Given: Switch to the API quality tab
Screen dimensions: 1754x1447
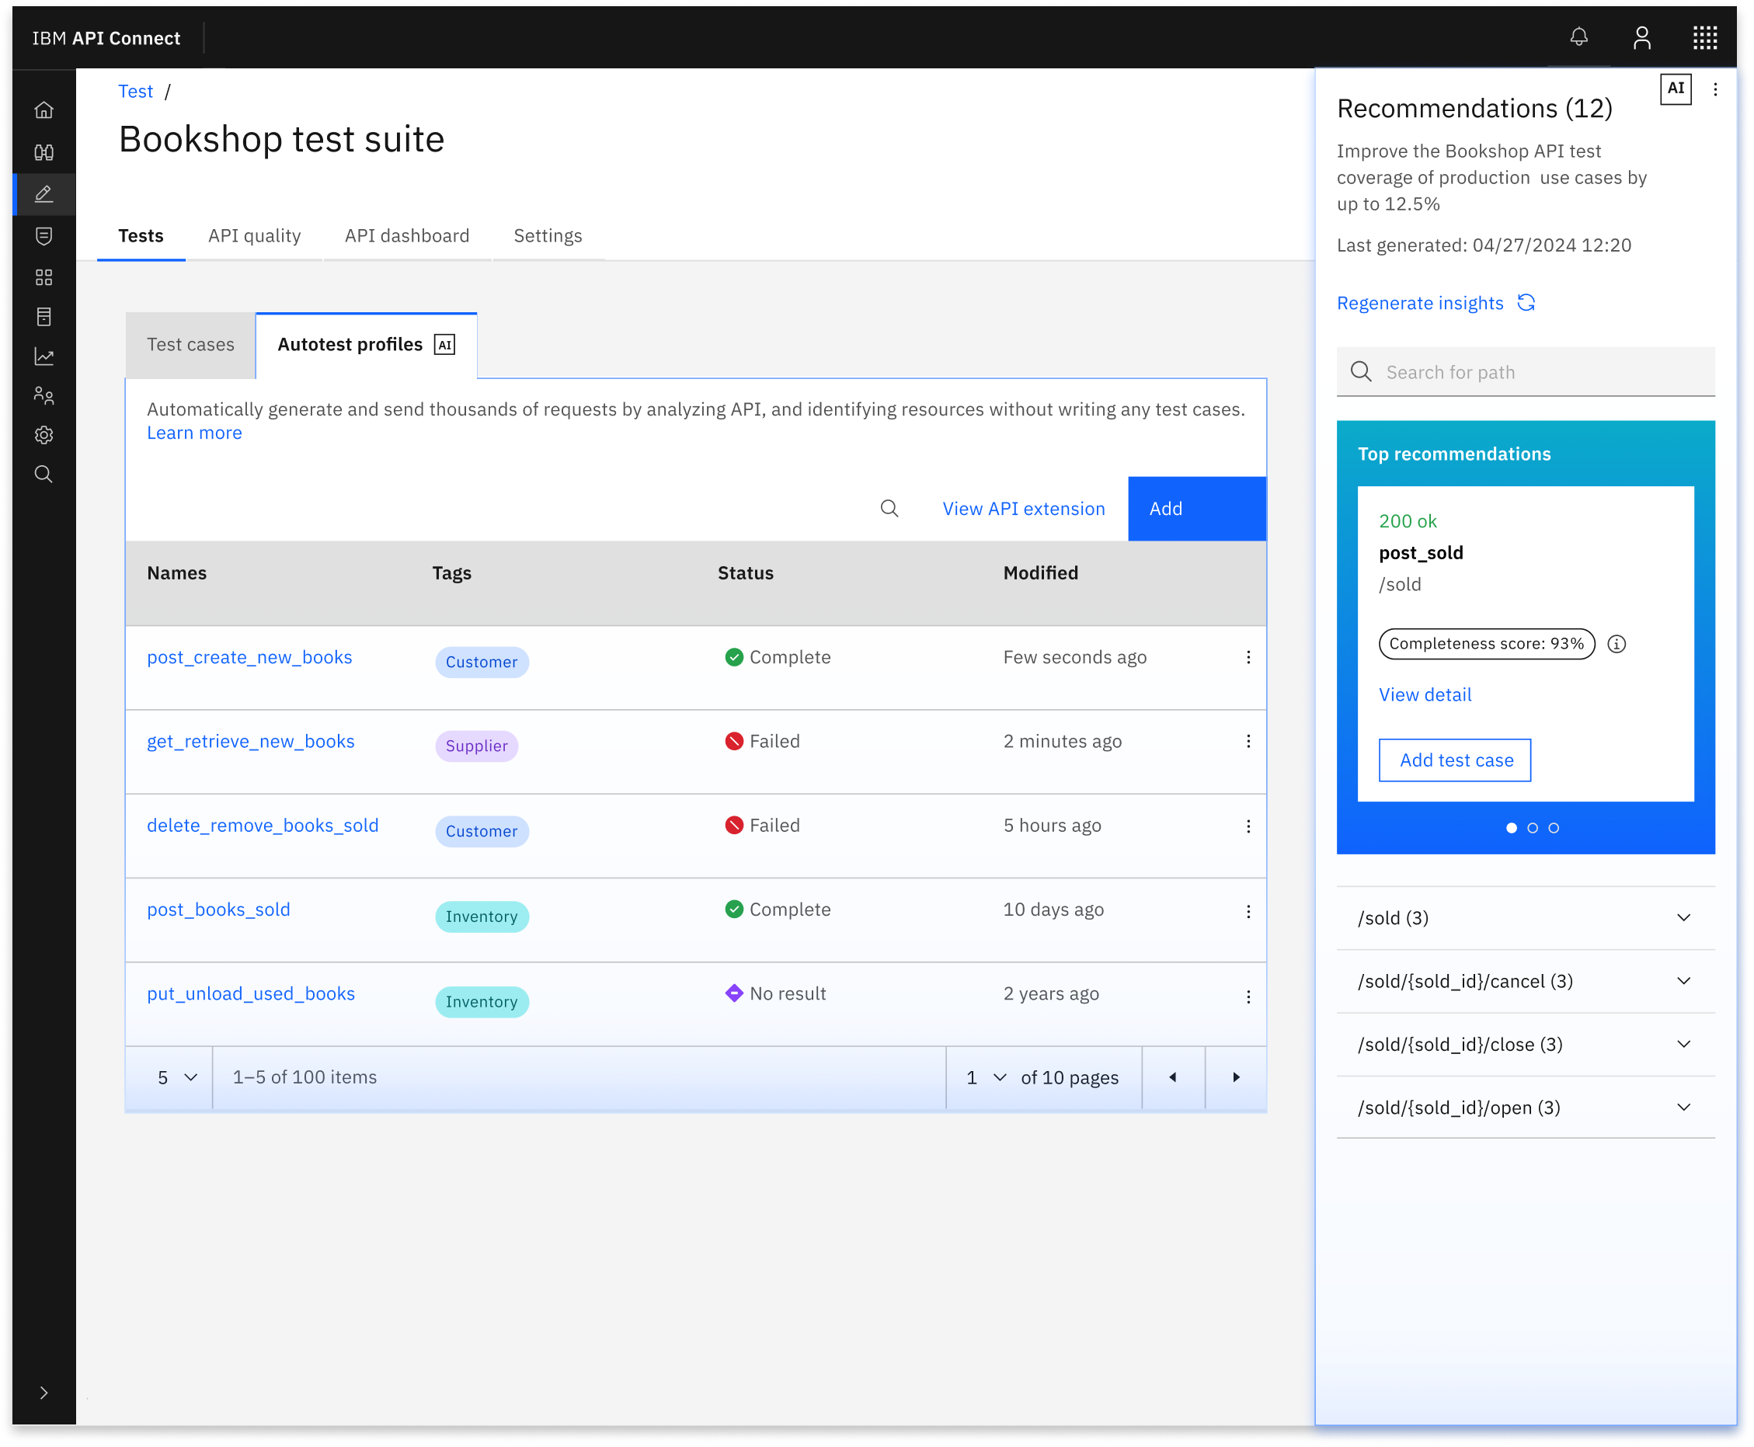Looking at the screenshot, I should [254, 236].
